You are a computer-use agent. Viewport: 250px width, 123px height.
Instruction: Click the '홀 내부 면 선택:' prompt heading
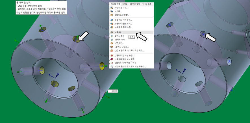click(x=24, y=3)
